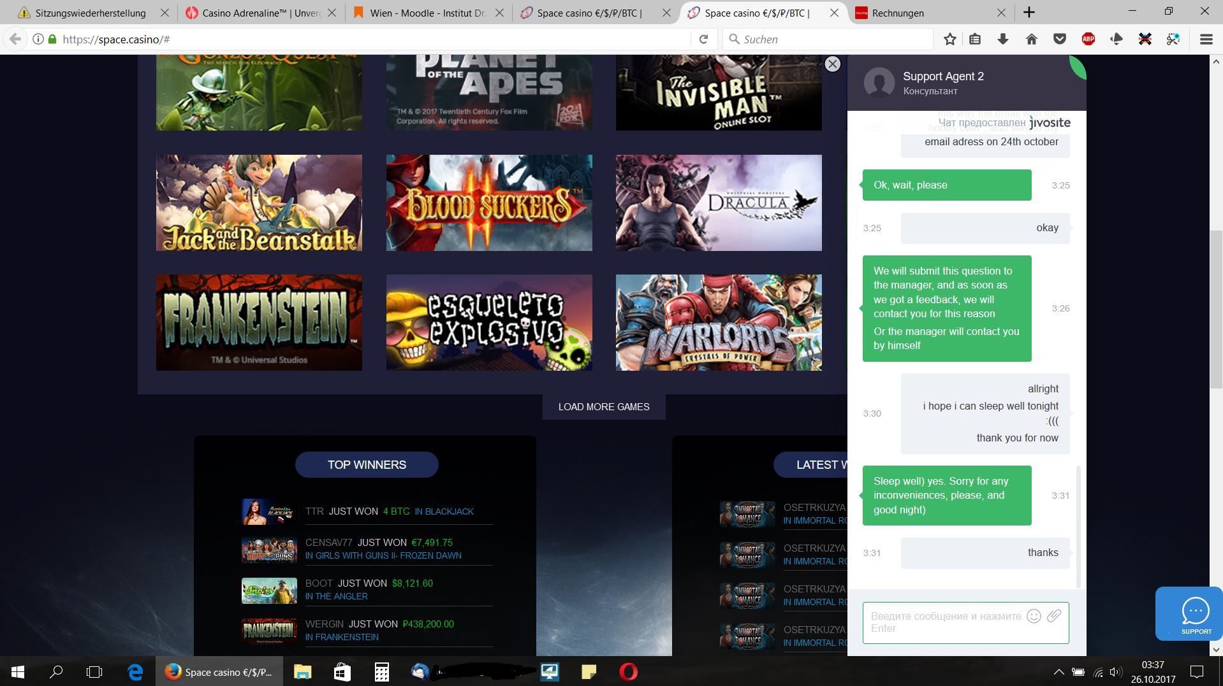1223x686 pixels.
Task: Focus the Suchen search box
Action: click(828, 39)
